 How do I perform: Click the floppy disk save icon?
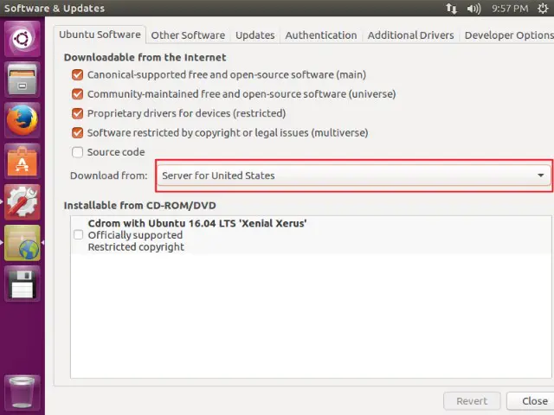click(22, 284)
